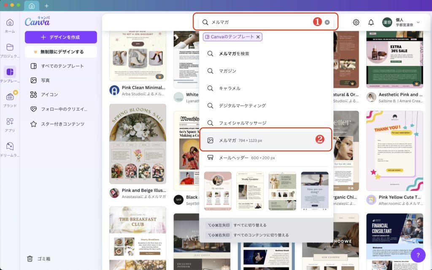This screenshot has height=270, width=432.
Task: Click the 個人 account name text
Action: point(400,20)
